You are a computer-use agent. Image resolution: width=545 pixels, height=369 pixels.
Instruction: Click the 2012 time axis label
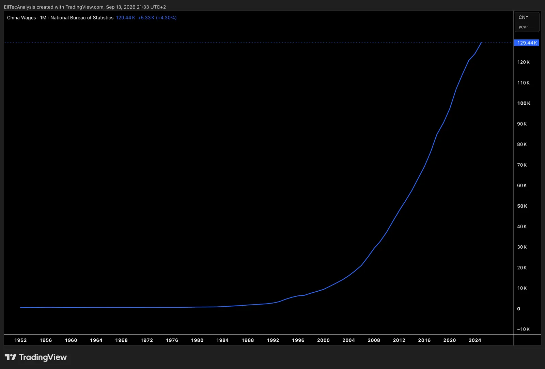click(x=399, y=340)
